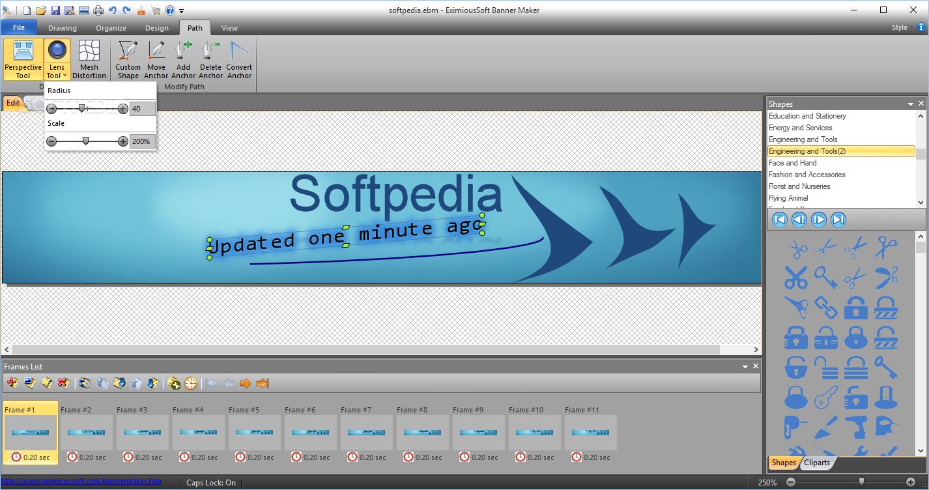Select the Edit canvas tab
The image size is (929, 490).
tap(13, 103)
